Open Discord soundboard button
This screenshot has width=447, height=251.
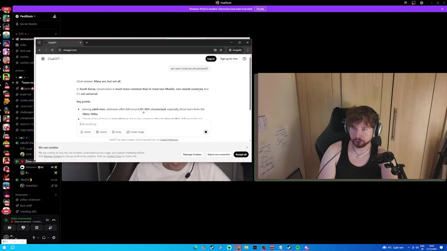click(x=50, y=228)
